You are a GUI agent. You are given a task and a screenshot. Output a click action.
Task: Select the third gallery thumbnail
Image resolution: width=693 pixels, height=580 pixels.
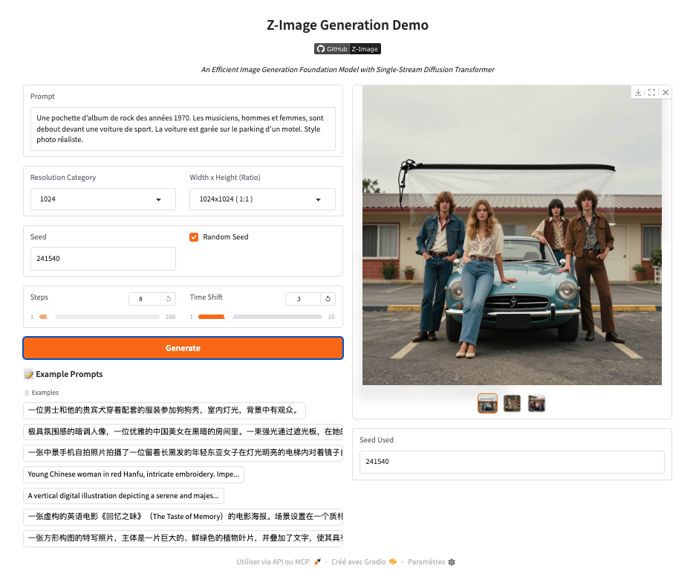tap(536, 403)
